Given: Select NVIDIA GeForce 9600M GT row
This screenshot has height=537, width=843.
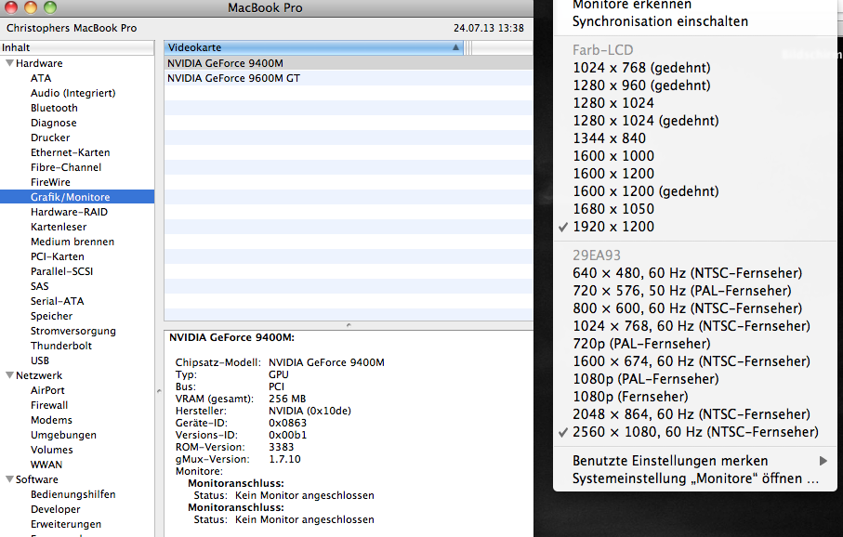Looking at the screenshot, I should pos(349,78).
